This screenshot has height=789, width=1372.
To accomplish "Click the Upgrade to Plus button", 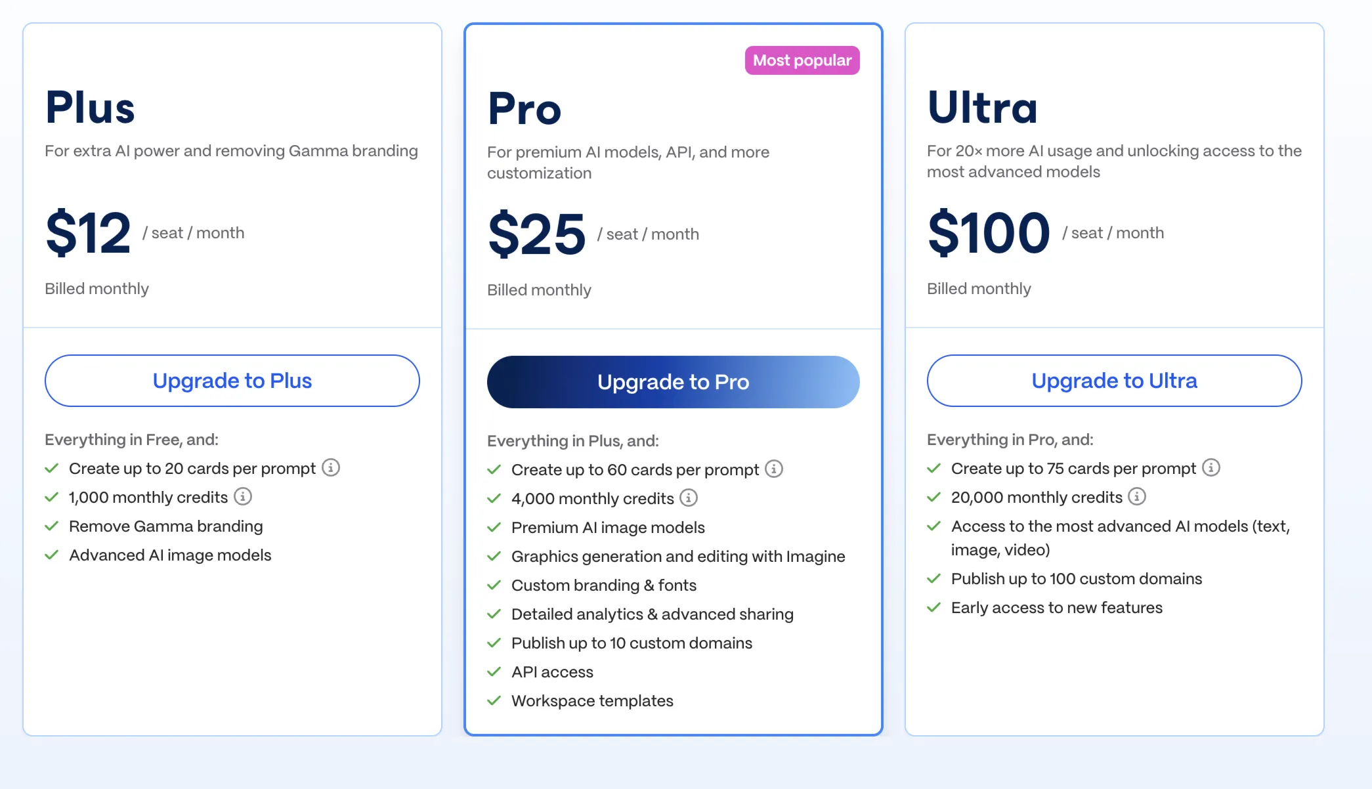I will [232, 381].
